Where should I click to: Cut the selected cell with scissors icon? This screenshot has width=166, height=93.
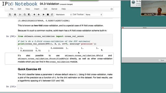20,15
